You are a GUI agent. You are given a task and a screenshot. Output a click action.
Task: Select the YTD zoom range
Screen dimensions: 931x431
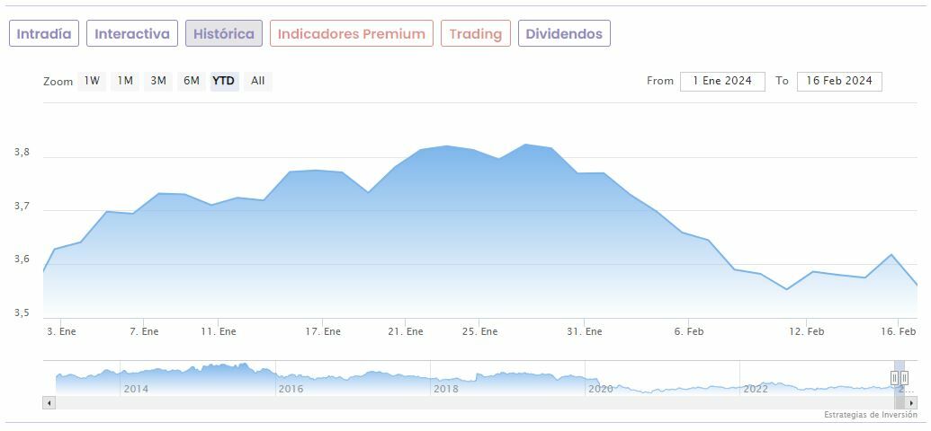(224, 81)
